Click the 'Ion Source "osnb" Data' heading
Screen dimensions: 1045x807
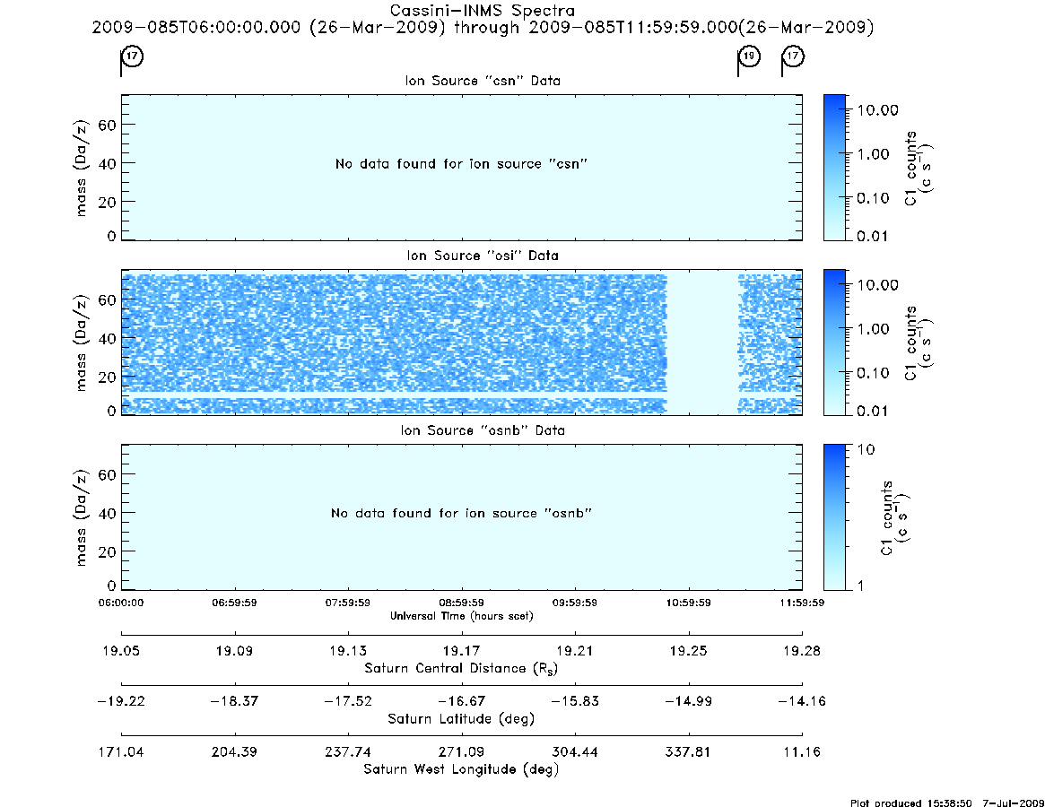tap(483, 430)
